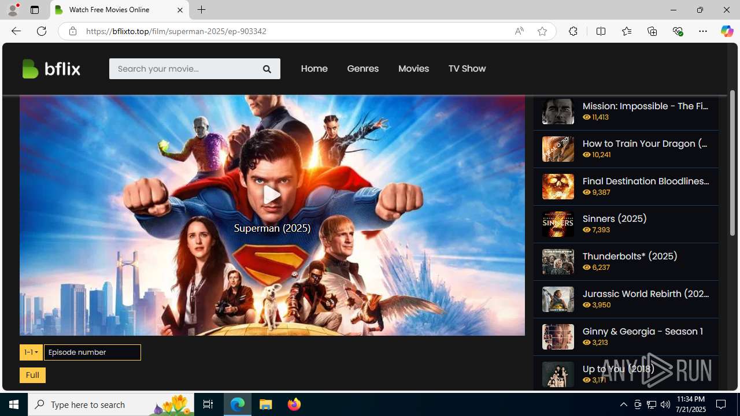Open File Explorer from taskbar
740x416 pixels.
[266, 404]
